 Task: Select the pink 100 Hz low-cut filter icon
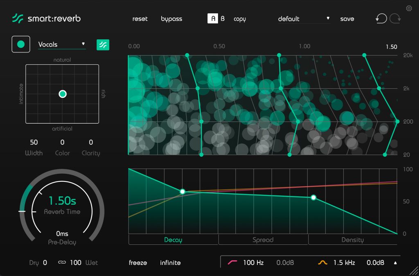point(232,262)
